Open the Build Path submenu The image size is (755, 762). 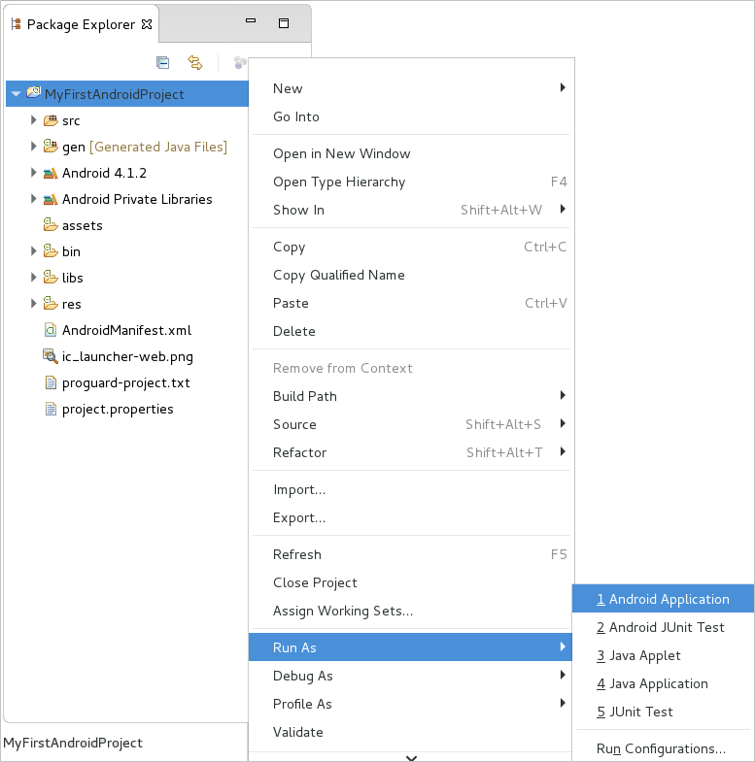coord(411,397)
